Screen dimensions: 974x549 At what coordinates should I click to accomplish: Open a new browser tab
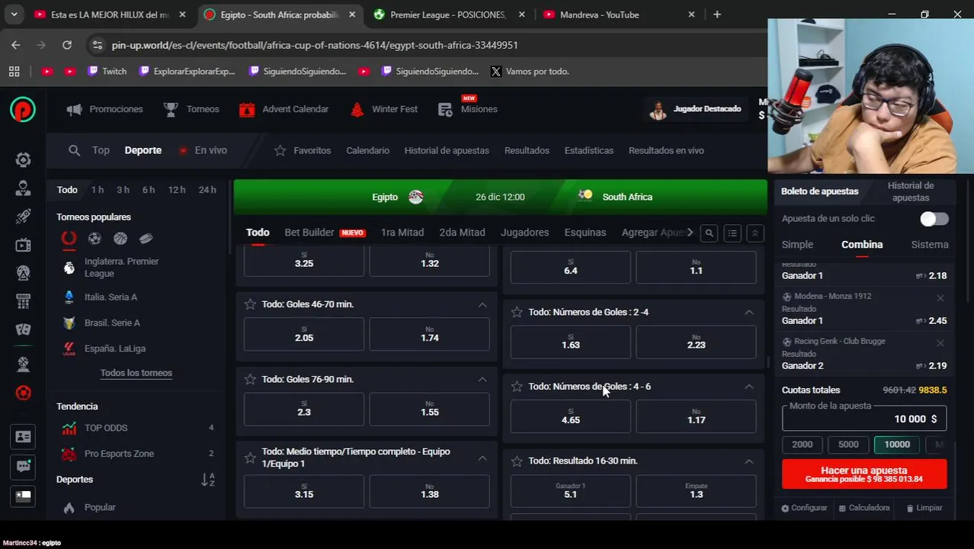click(716, 14)
